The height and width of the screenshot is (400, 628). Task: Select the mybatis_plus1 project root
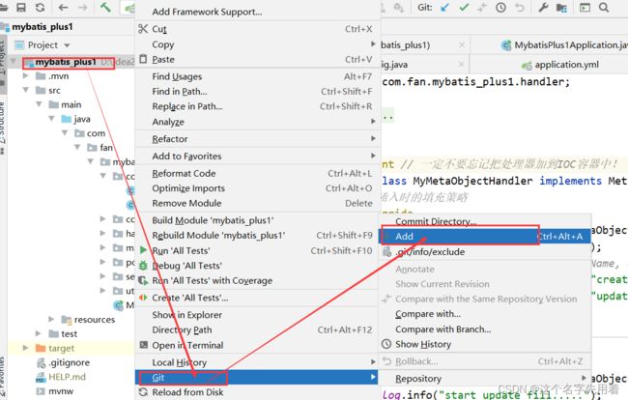pos(66,62)
